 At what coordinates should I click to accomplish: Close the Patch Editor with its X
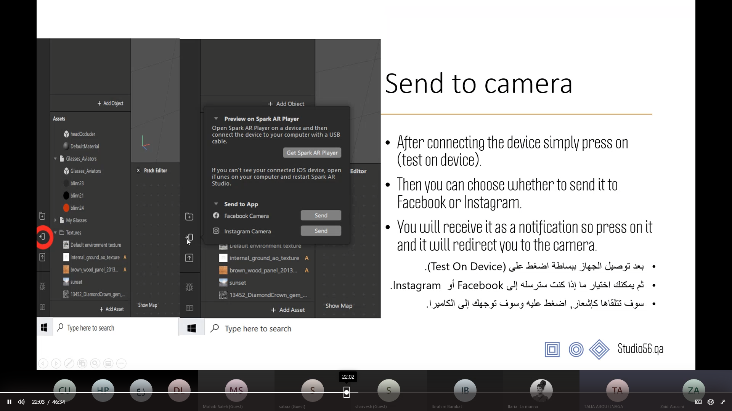[x=138, y=170]
